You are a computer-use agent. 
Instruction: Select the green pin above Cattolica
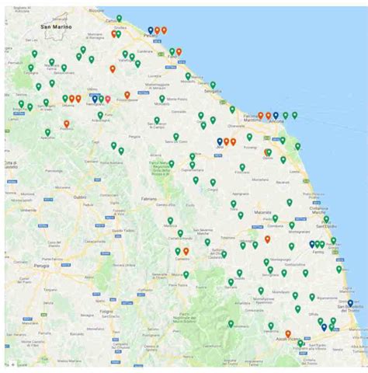[x=119, y=19]
